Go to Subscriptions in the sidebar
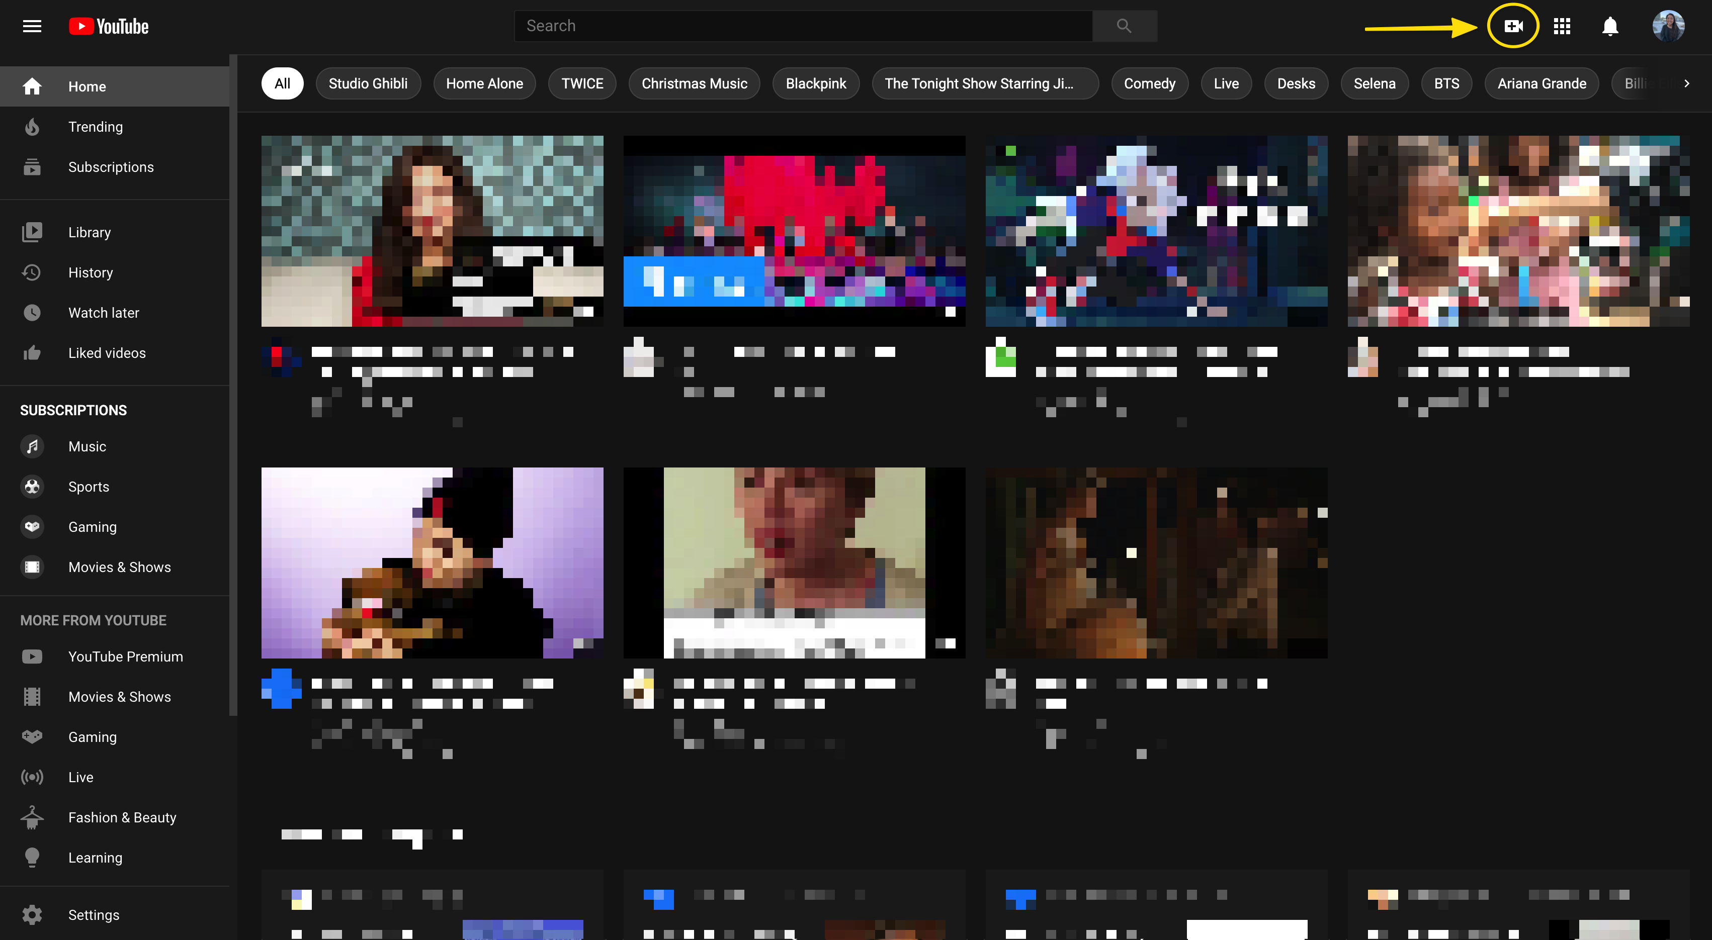This screenshot has height=940, width=1712. point(110,167)
